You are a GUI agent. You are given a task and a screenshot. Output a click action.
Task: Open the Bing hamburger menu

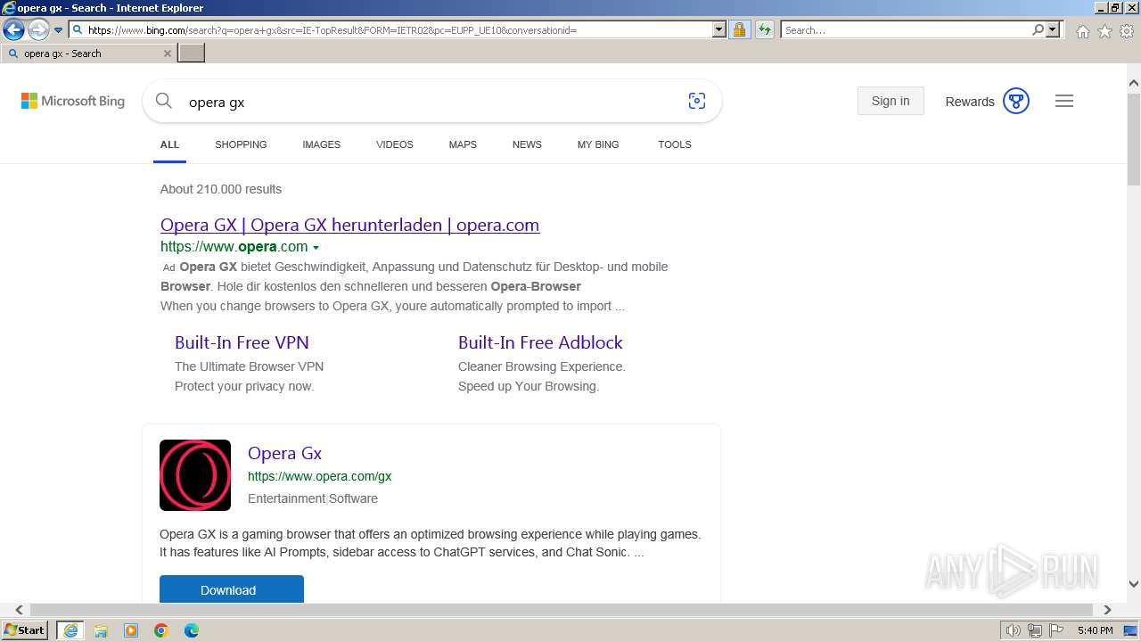click(1064, 101)
